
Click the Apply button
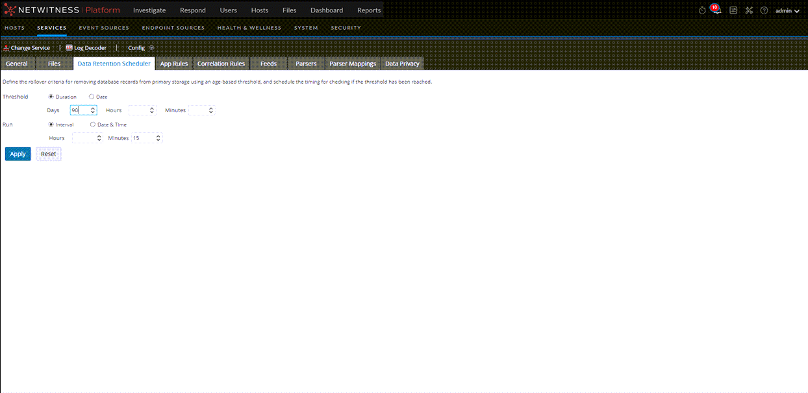pos(18,154)
